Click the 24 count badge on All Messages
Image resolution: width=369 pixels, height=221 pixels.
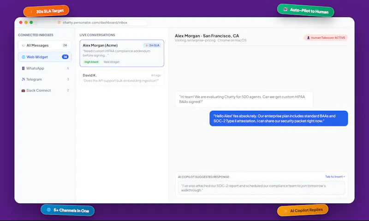(65, 45)
